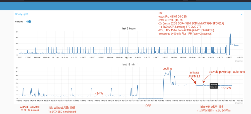Collapse the Shelly-graf panel with the arrow
This screenshot has width=251, height=114.
coord(241,14)
